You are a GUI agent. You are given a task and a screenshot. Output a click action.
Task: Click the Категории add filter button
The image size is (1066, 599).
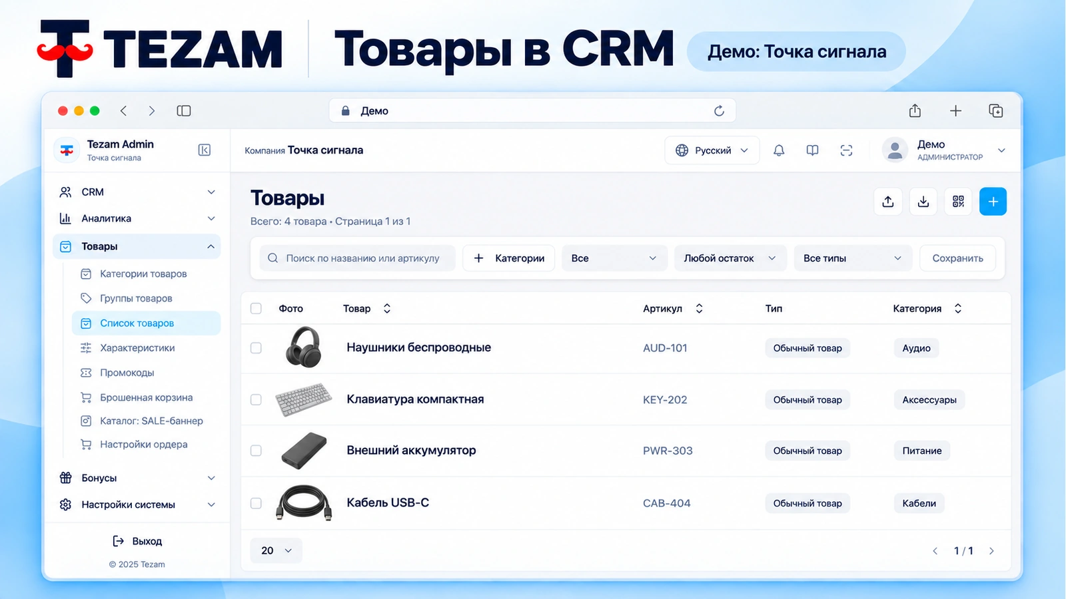[510, 258]
